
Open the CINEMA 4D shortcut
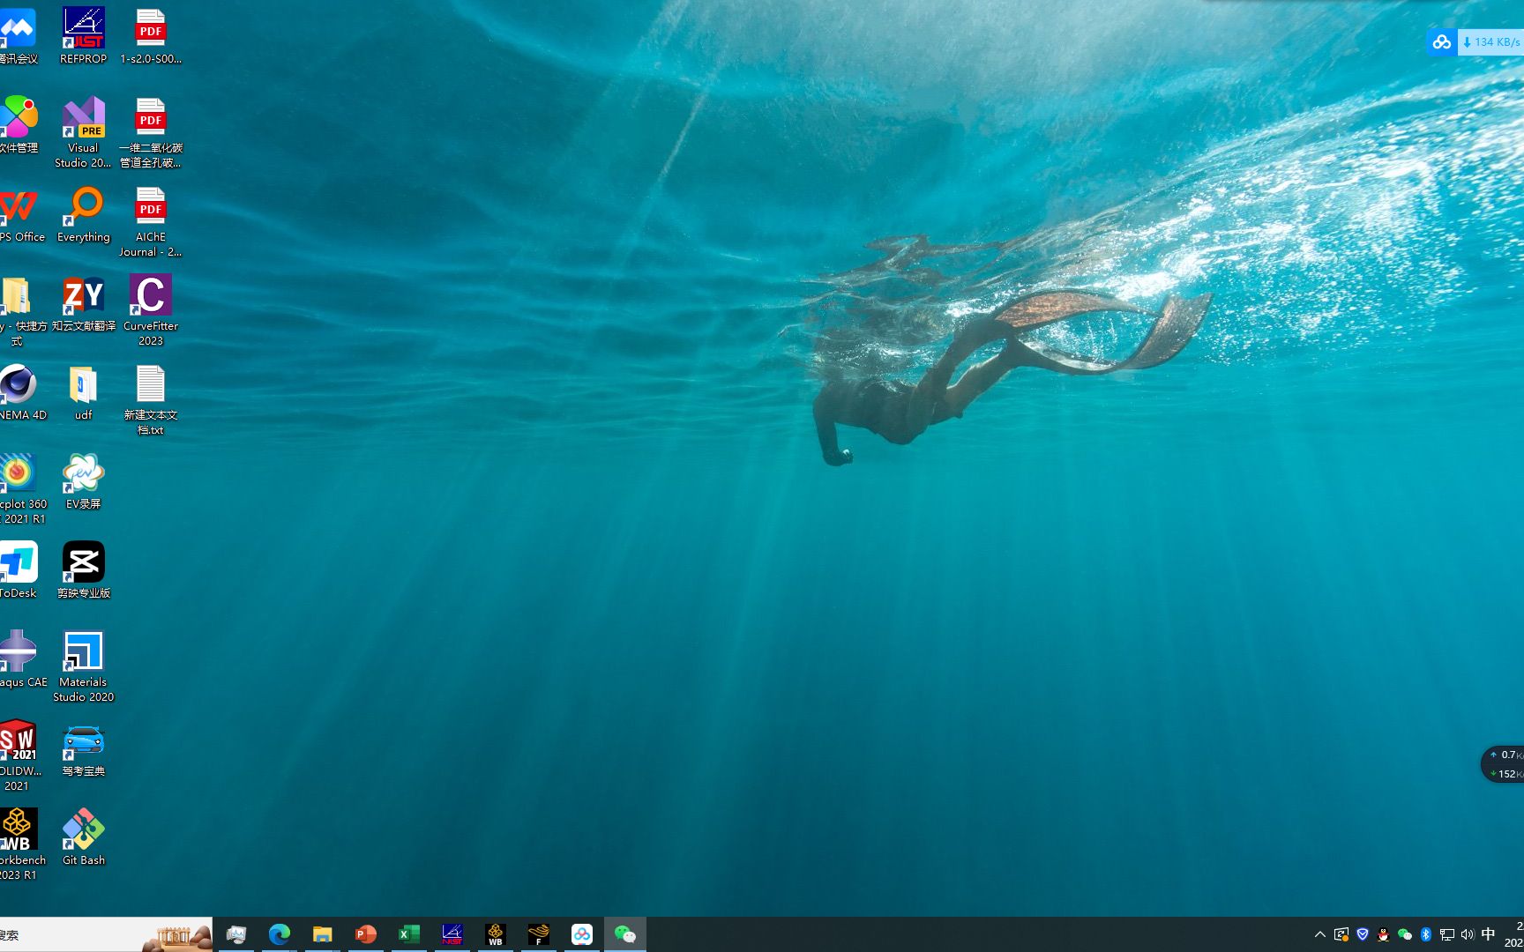(x=21, y=392)
